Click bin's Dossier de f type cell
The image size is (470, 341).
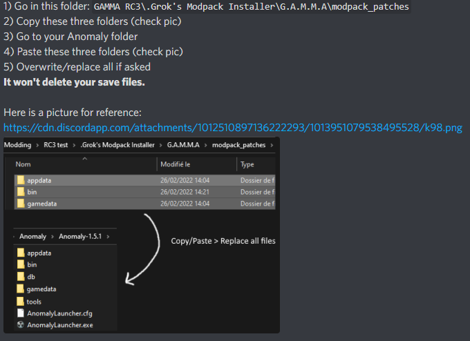pos(258,192)
